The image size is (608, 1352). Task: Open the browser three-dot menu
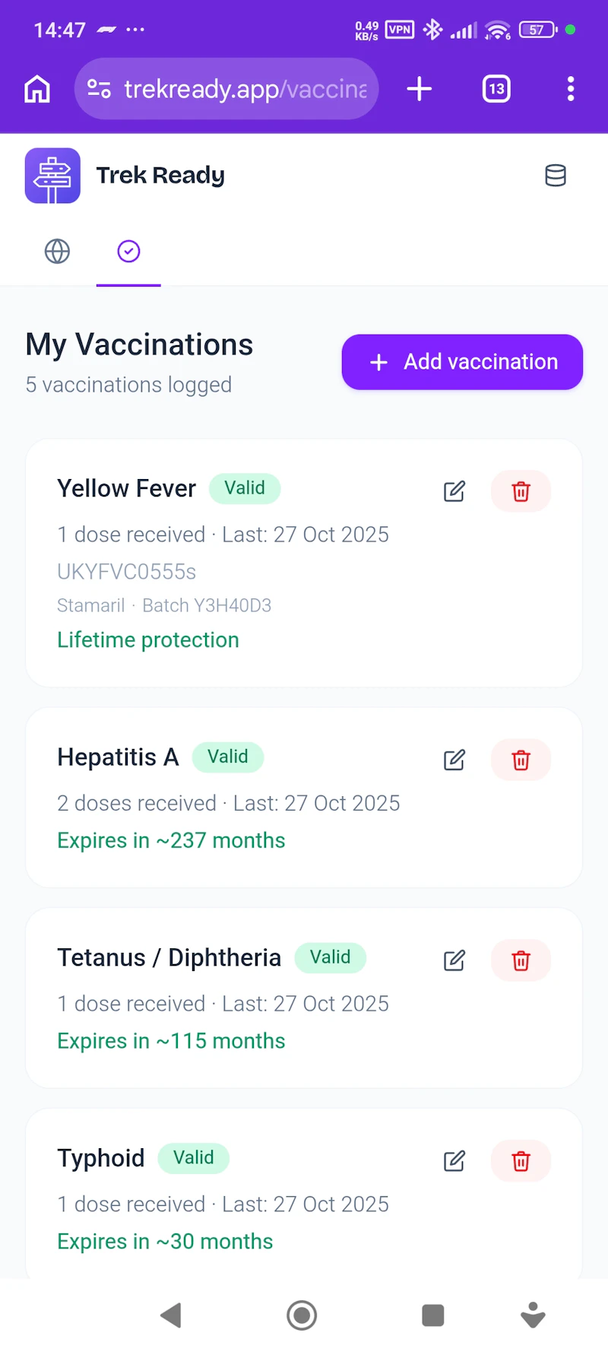571,89
